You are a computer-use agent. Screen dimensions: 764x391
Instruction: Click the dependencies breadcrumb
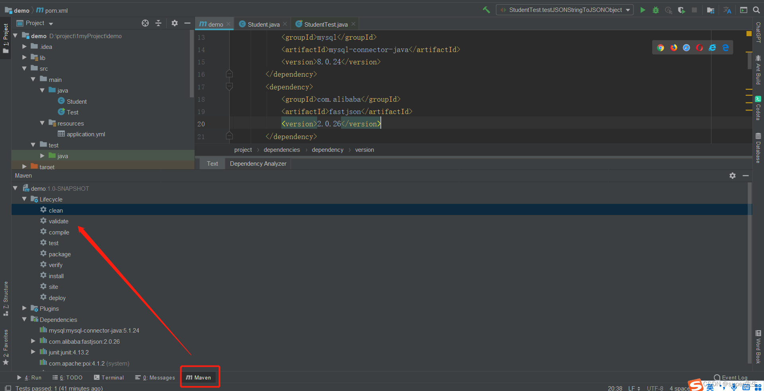point(282,150)
